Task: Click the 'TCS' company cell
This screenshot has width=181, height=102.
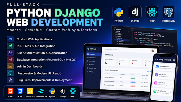Action: (121, 78)
